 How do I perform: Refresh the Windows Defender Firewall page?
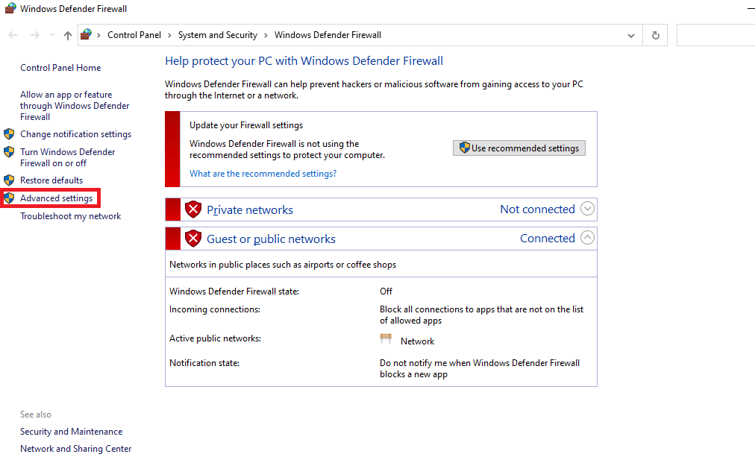655,35
